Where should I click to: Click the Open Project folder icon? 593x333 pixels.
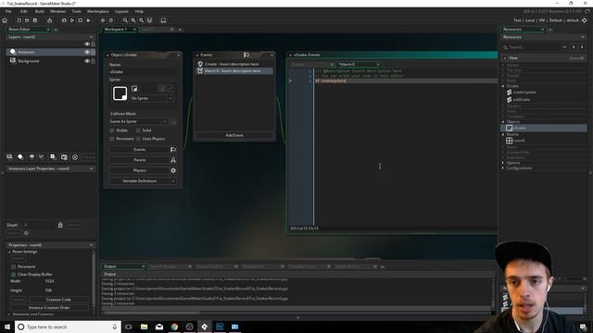[27, 20]
